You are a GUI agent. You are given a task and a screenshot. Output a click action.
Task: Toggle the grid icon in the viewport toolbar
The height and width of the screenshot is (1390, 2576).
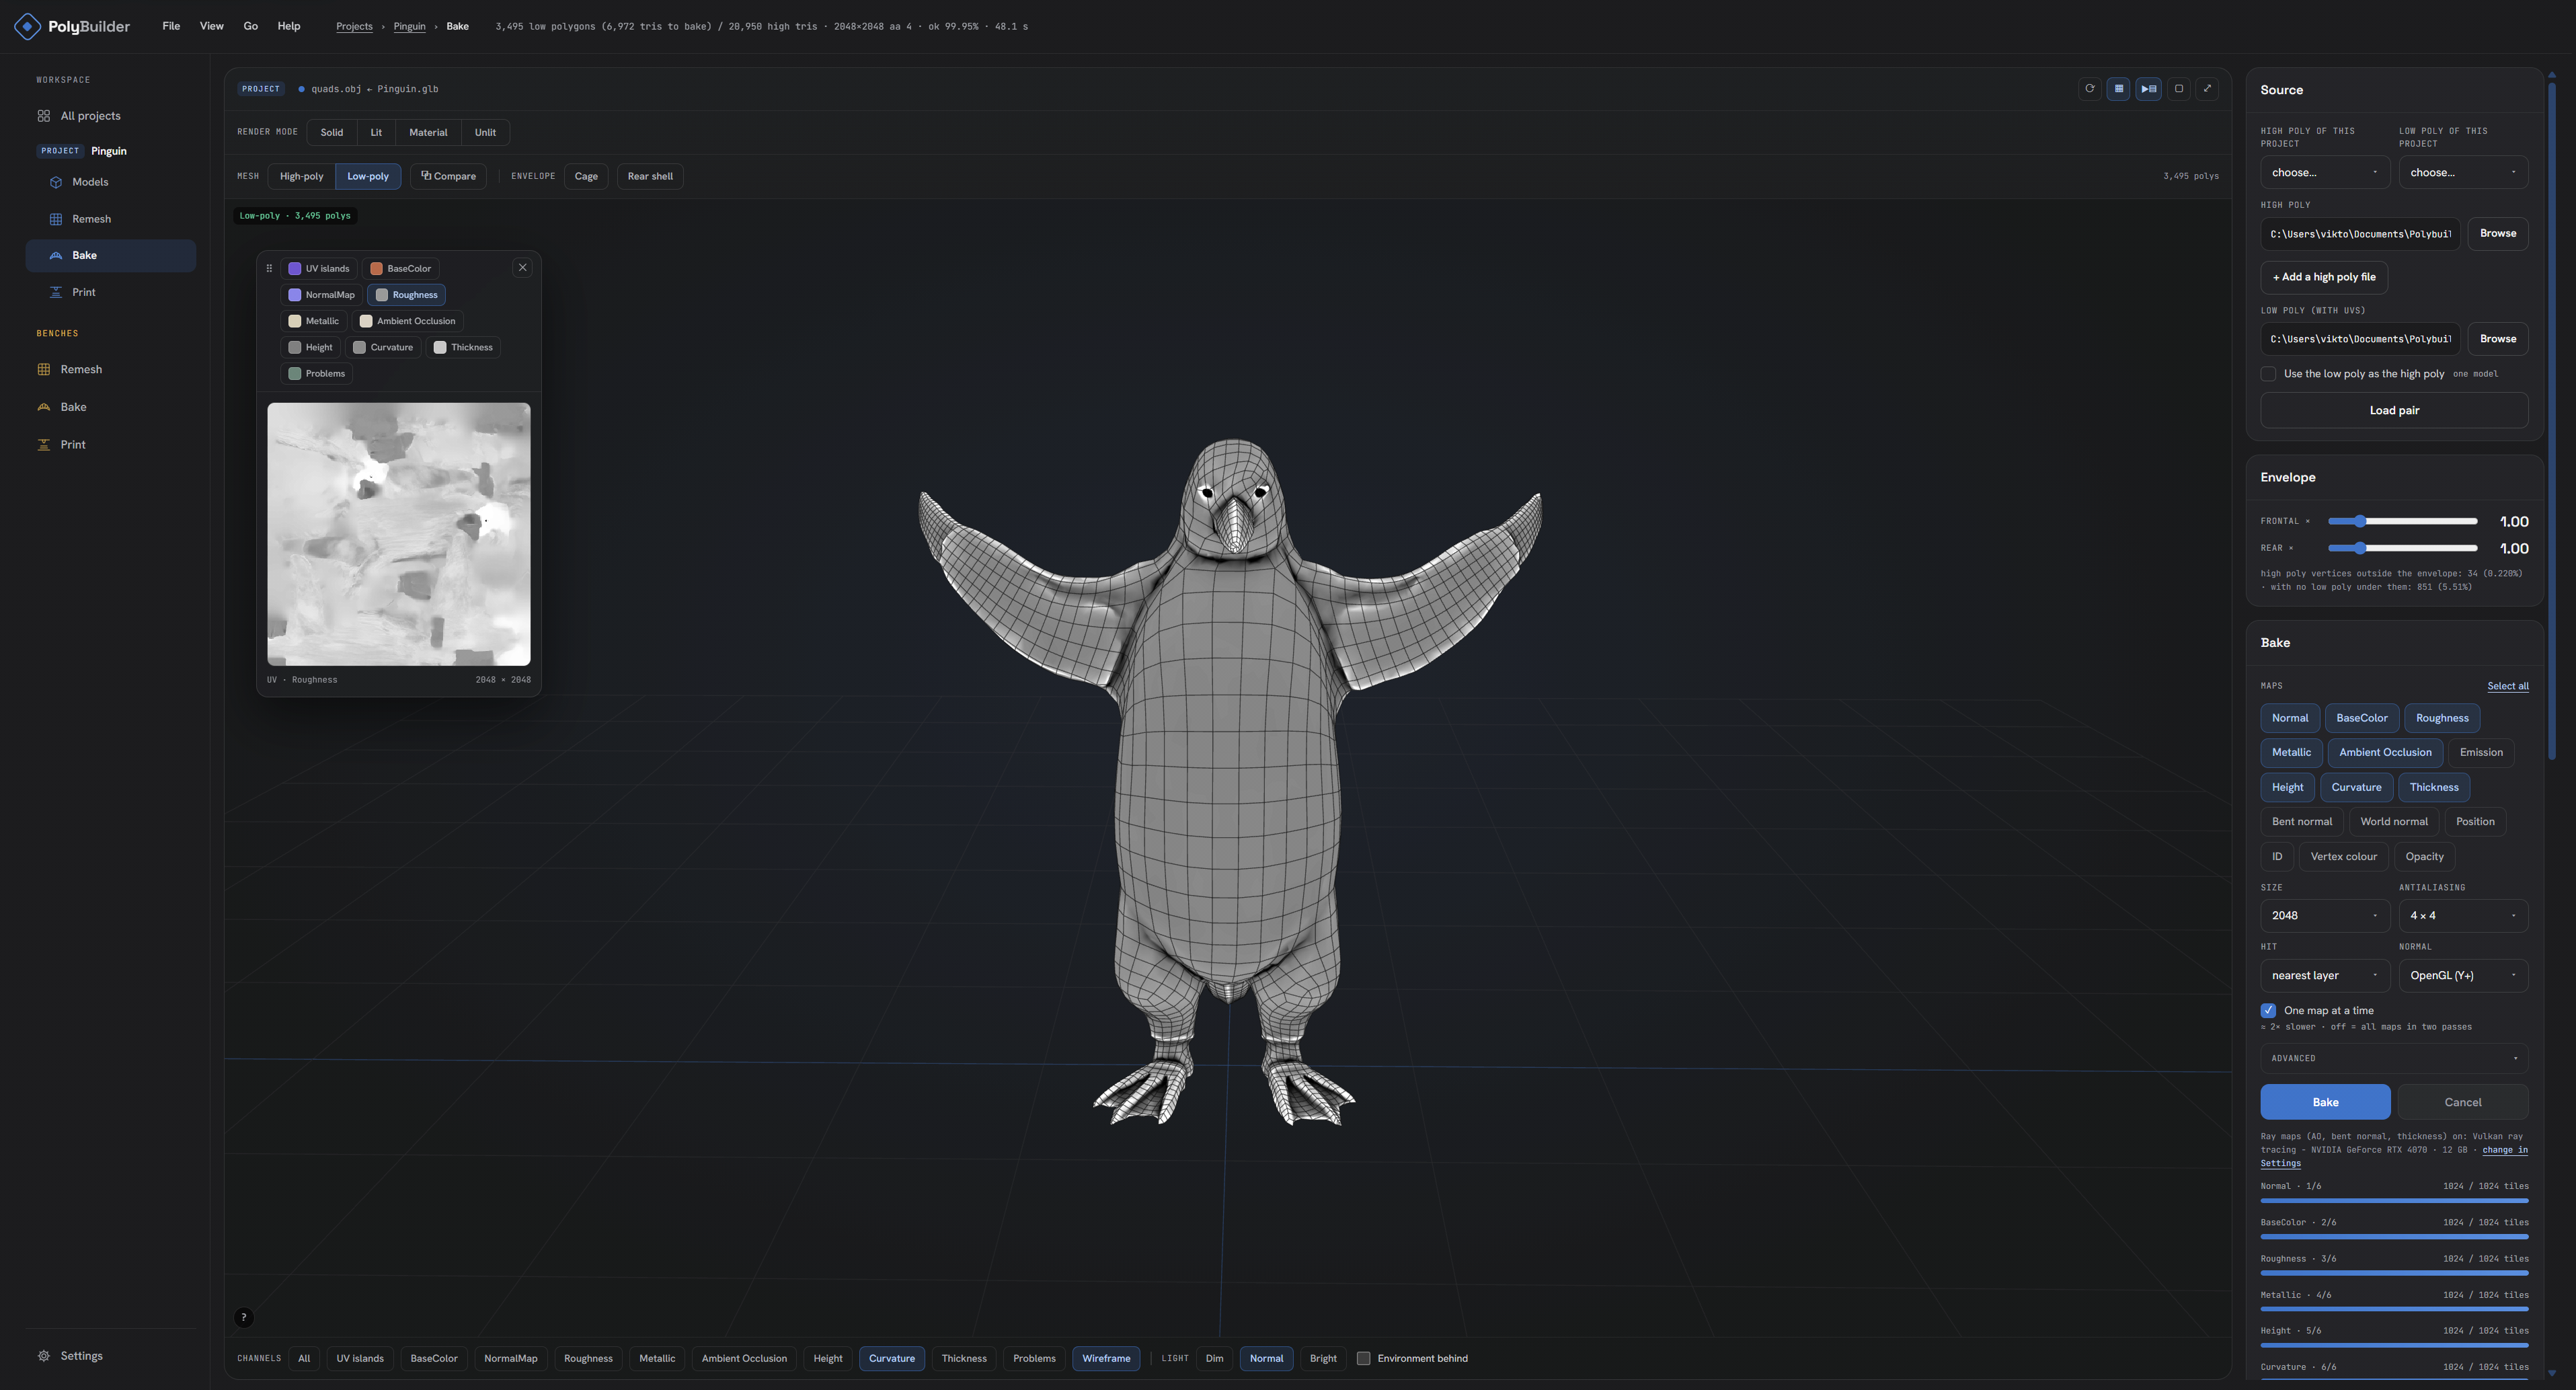pyautogui.click(x=2118, y=89)
